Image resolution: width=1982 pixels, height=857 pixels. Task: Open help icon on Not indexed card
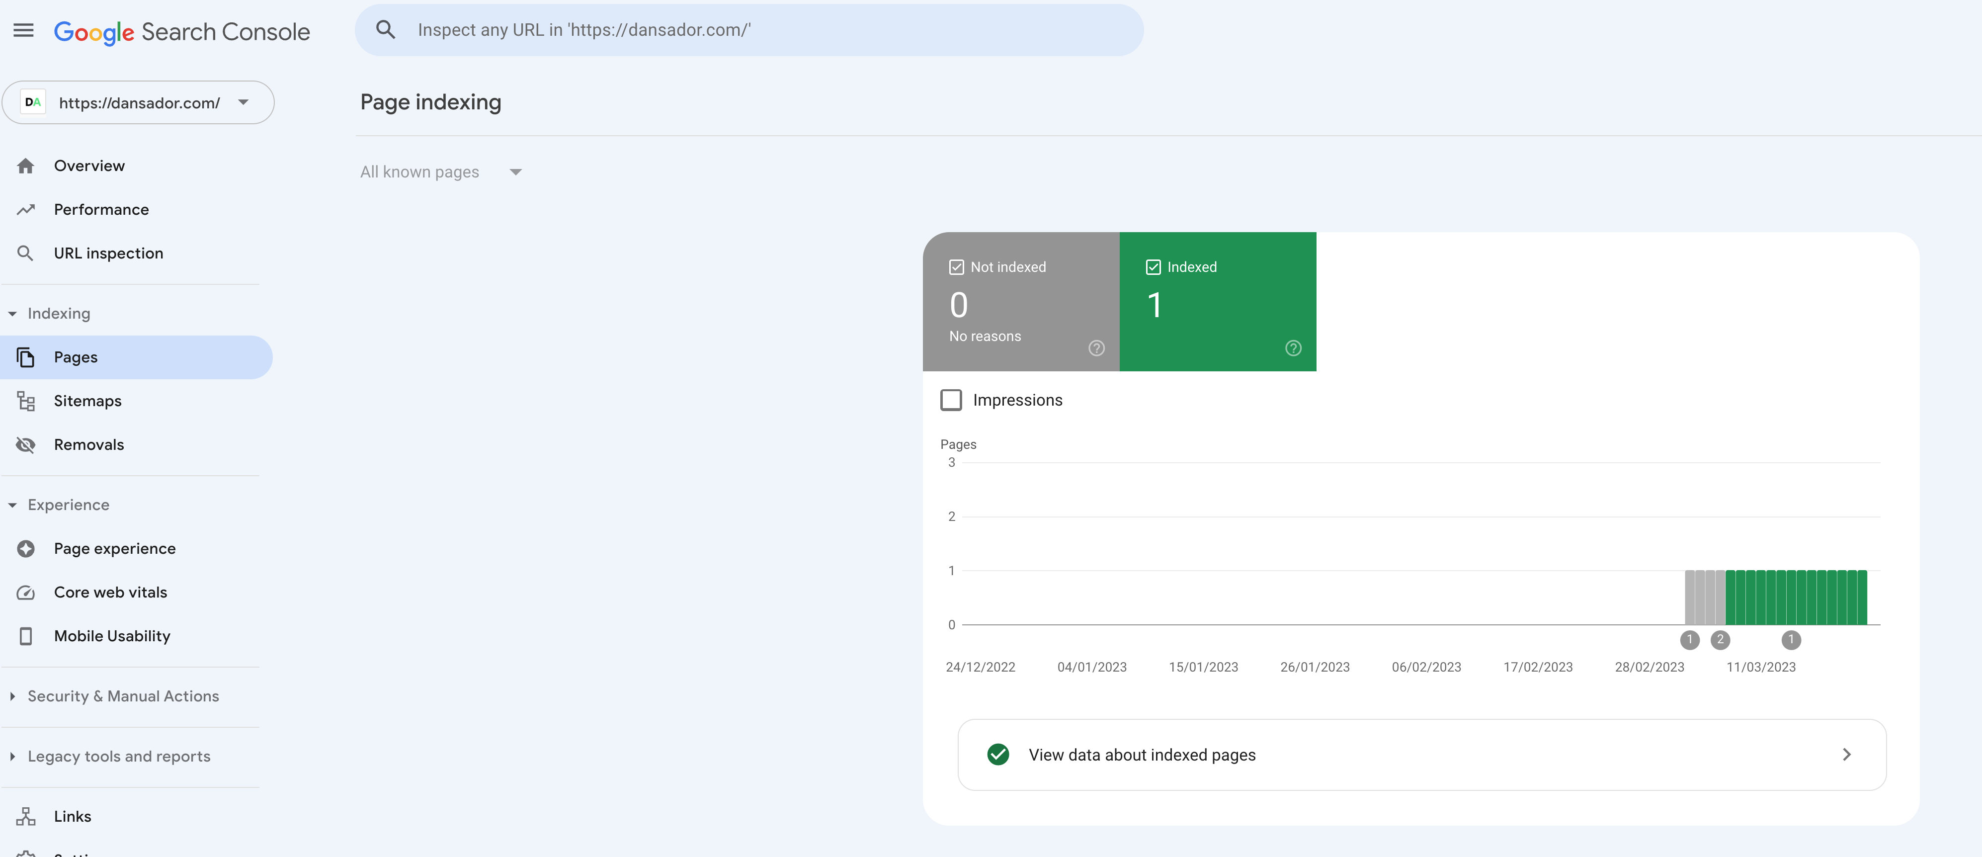click(1096, 348)
